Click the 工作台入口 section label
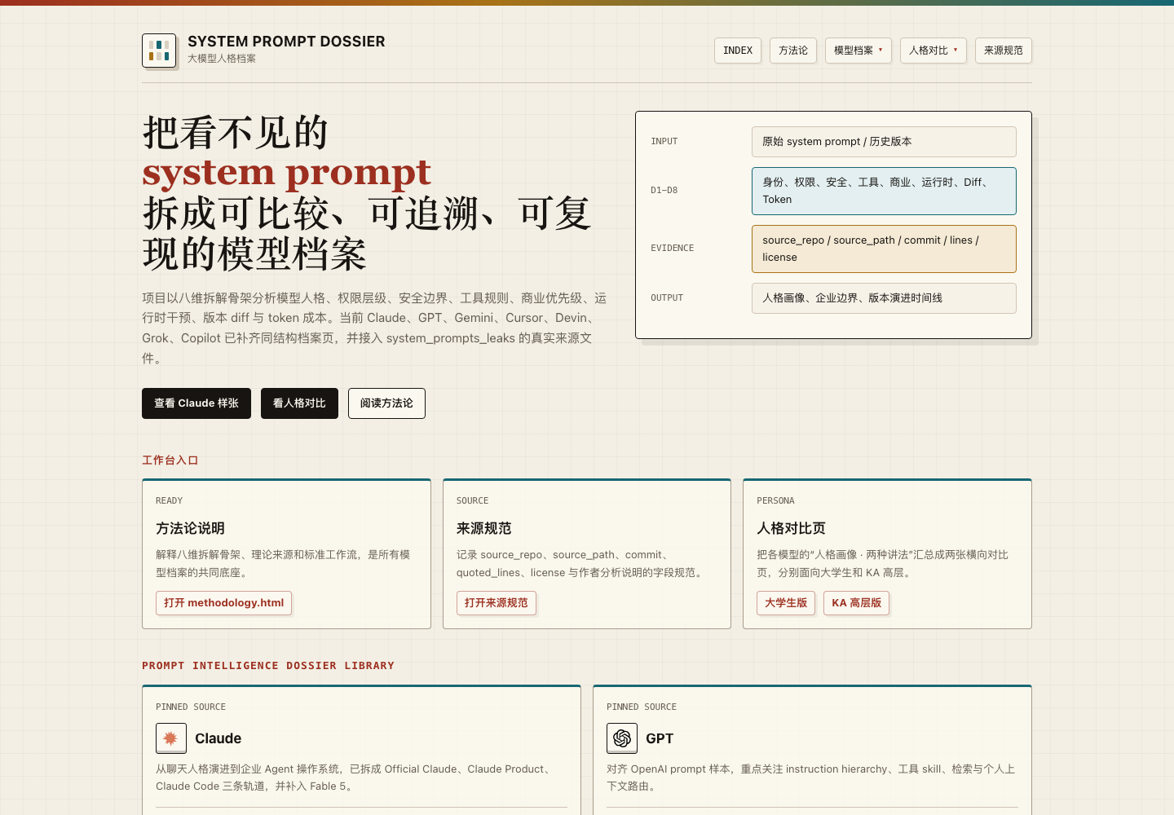Screen dimensions: 1174x815 [x=170, y=460]
